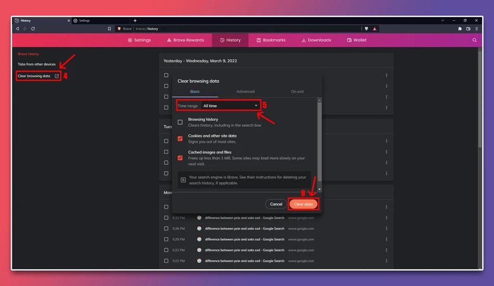Open the Brave Shields lion icon

pos(367,29)
